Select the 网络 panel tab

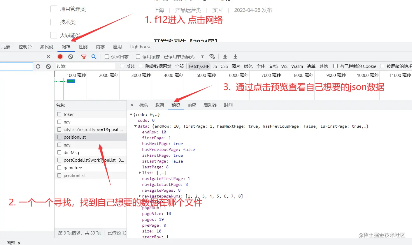[66, 47]
